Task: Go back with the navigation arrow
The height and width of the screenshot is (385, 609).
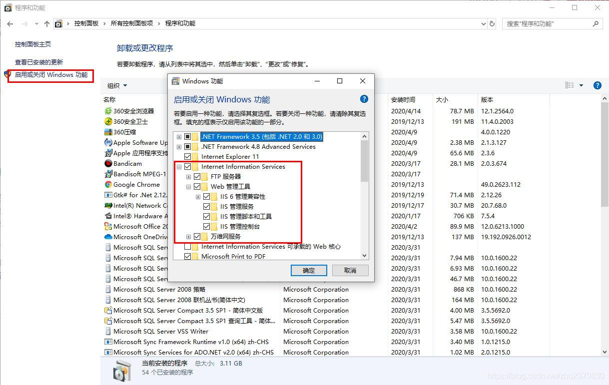Action: (10, 23)
